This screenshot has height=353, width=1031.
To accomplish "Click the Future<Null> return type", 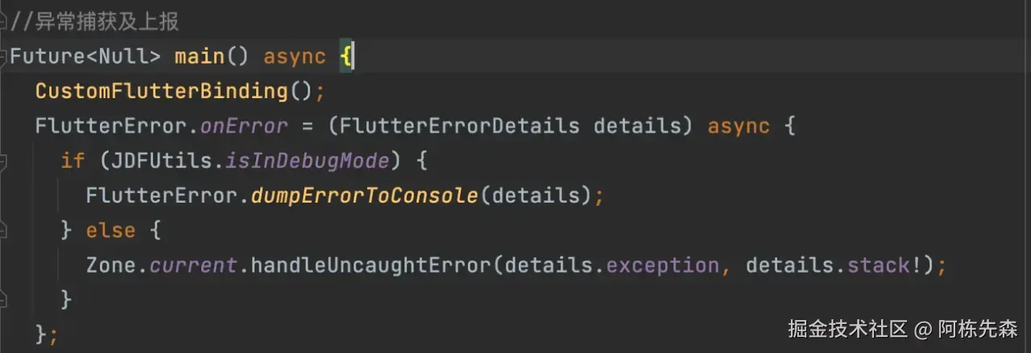I will [x=85, y=56].
